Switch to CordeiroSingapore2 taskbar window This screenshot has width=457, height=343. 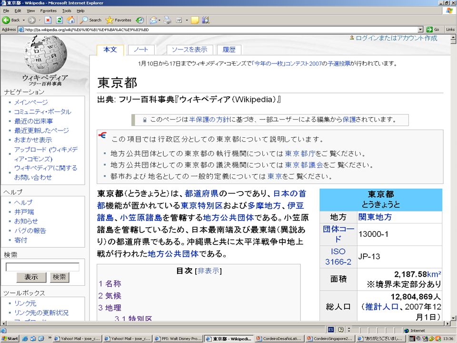[x=330, y=339]
